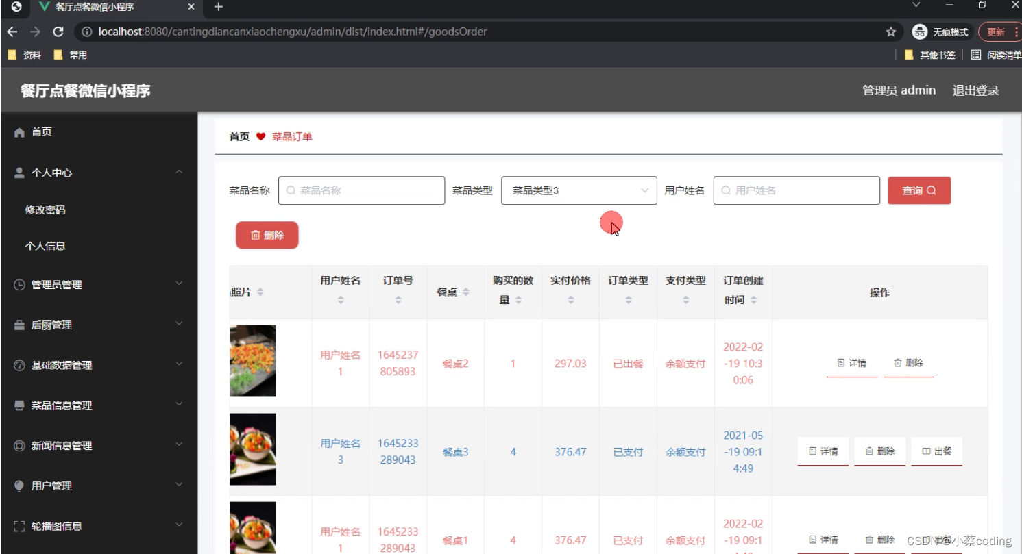Click the red 查询 search button

(x=919, y=190)
